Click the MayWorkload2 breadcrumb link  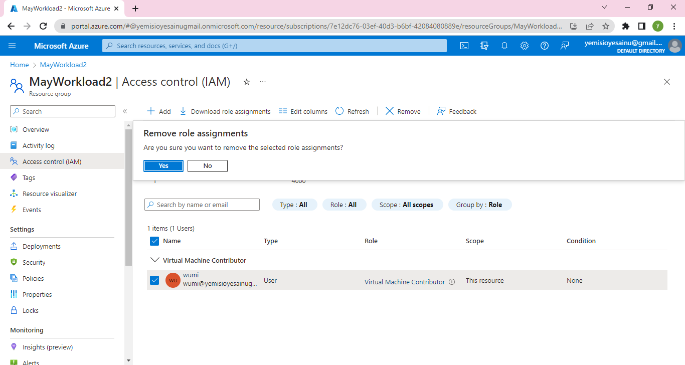coord(63,65)
